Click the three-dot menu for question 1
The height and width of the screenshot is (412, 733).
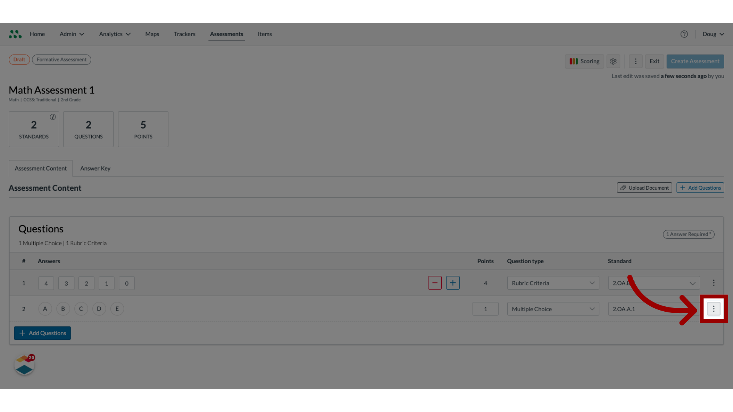point(714,283)
